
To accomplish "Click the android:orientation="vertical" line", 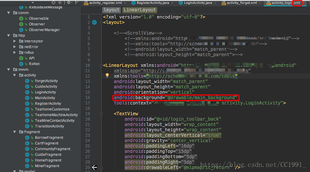I will point(154,93).
